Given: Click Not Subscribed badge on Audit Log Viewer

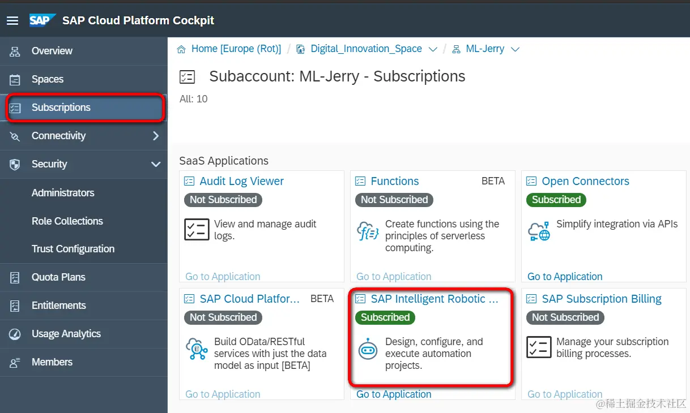Looking at the screenshot, I should click(x=223, y=200).
